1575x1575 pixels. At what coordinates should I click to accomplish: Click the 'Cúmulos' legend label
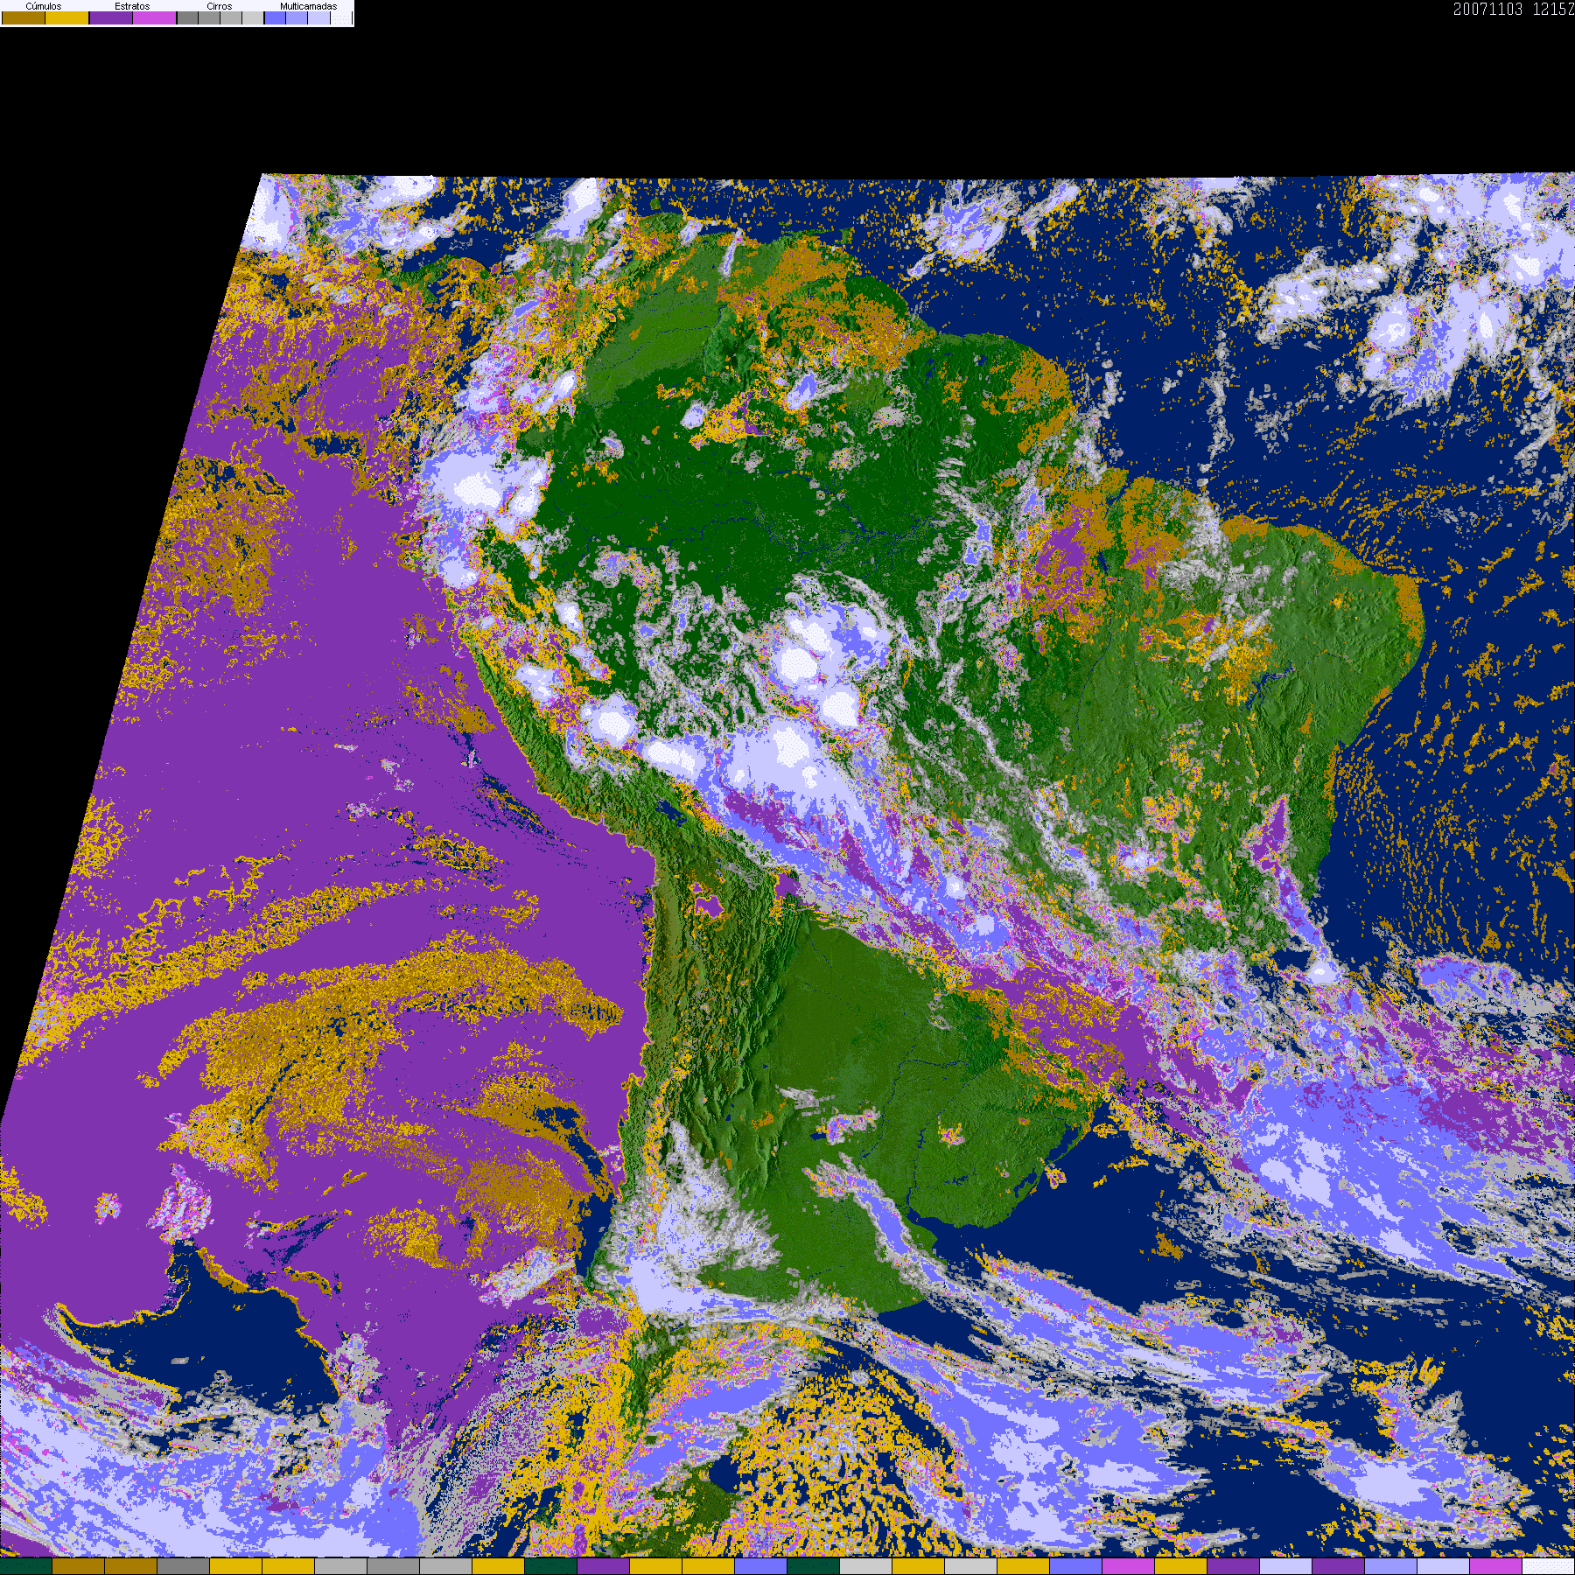click(x=44, y=6)
